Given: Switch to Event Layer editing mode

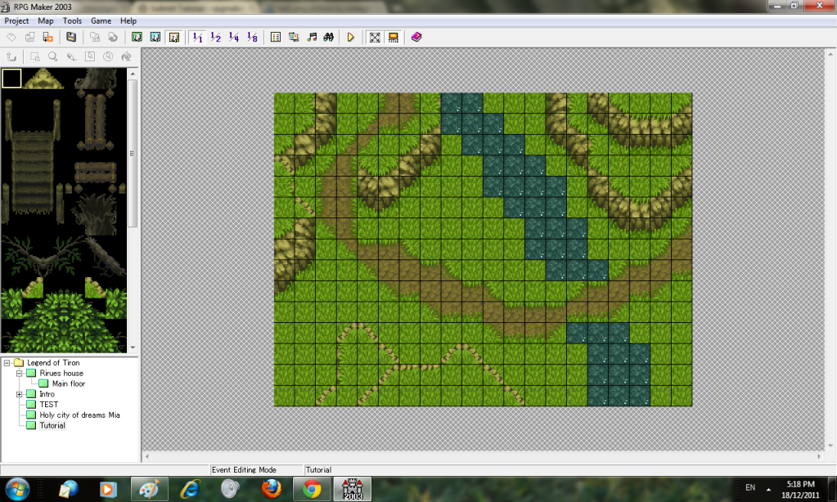Looking at the screenshot, I should click(x=174, y=38).
